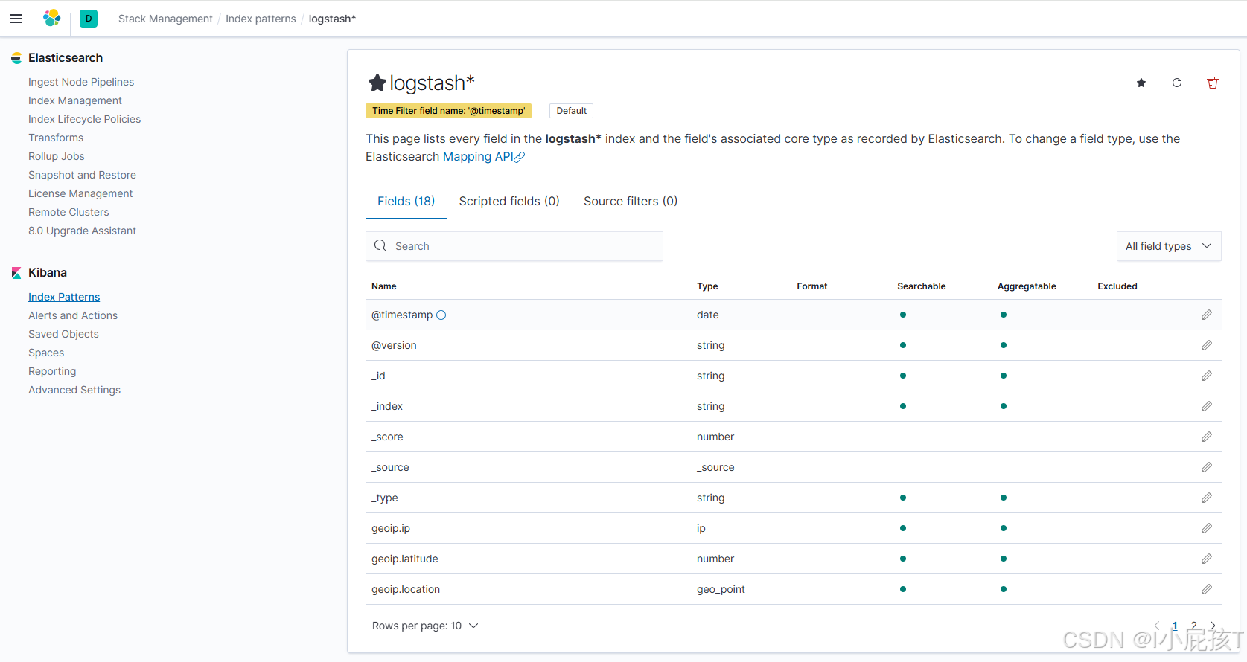Open Reporting page
1247x662 pixels.
coord(52,371)
